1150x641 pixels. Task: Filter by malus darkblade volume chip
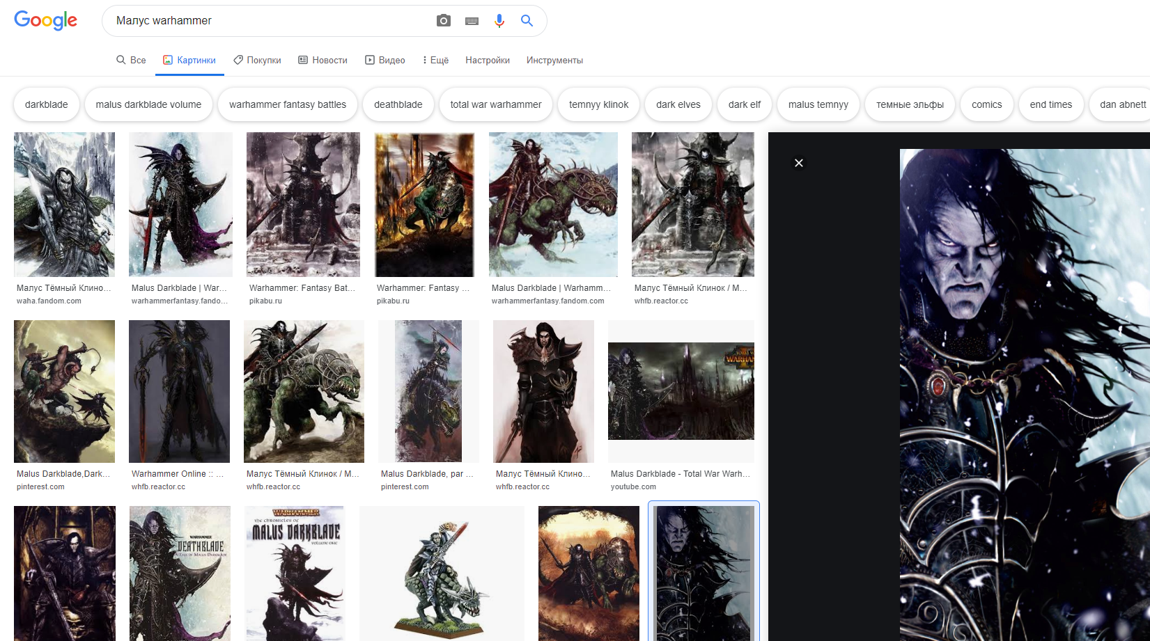[x=148, y=104]
